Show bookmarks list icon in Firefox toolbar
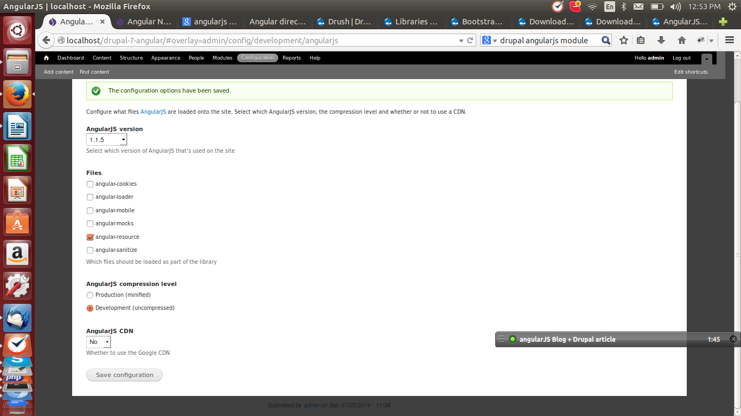 coord(641,40)
